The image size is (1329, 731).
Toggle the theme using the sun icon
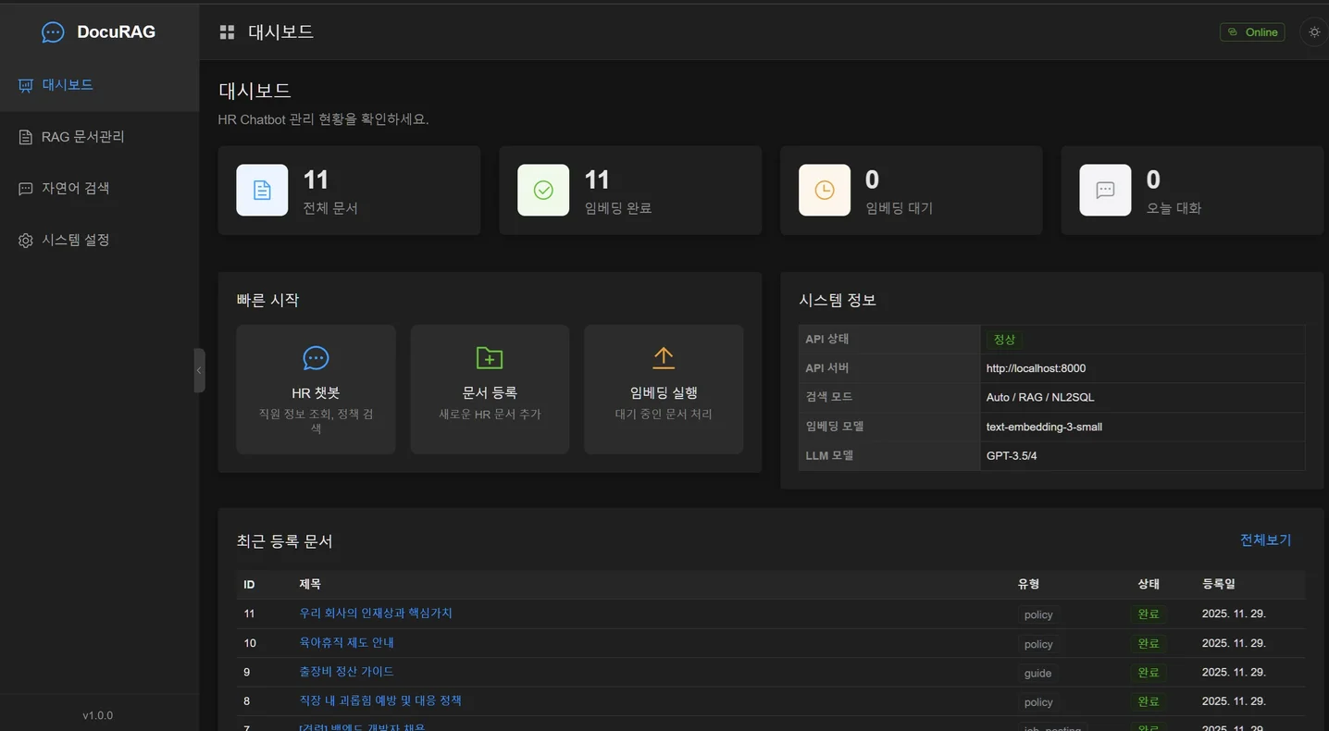tap(1313, 31)
